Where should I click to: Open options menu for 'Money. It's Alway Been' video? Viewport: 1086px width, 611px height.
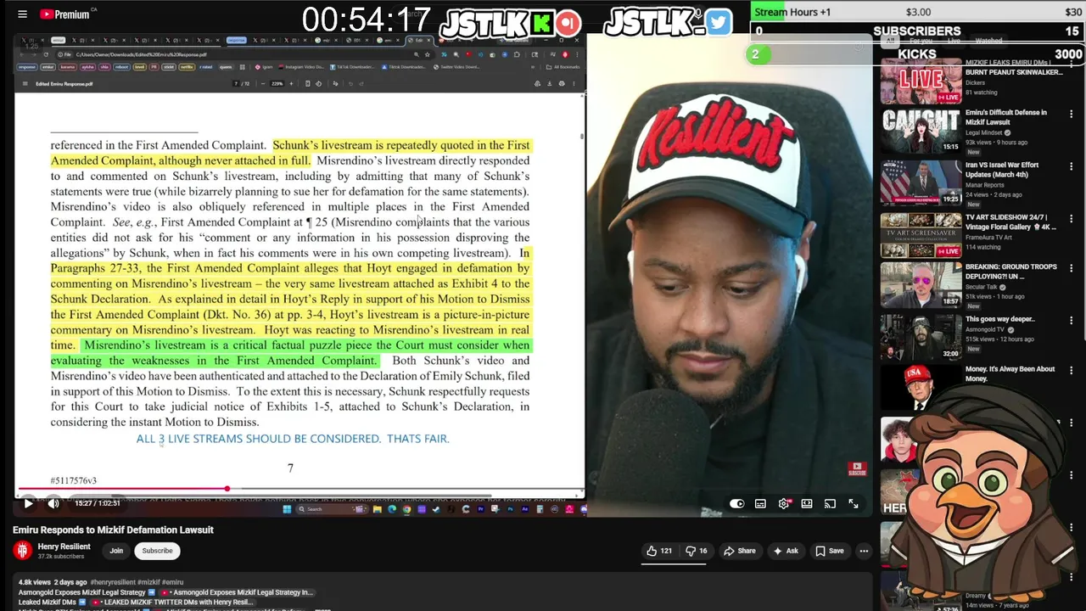click(1071, 371)
